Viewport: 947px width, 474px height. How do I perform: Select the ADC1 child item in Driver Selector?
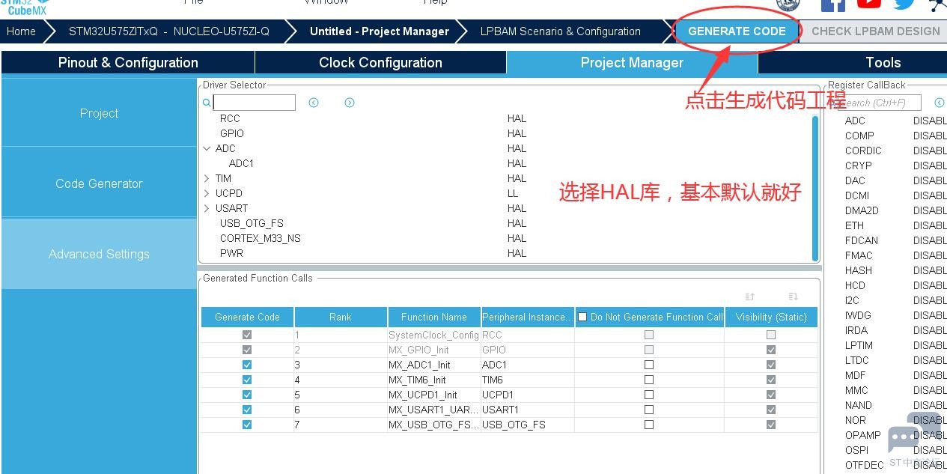tap(241, 163)
